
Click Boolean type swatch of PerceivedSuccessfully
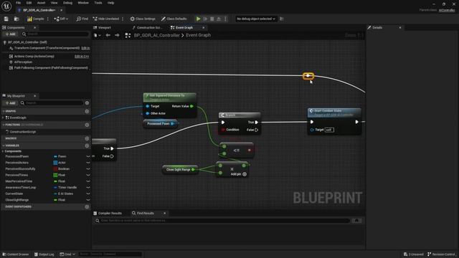pyautogui.click(x=55, y=169)
